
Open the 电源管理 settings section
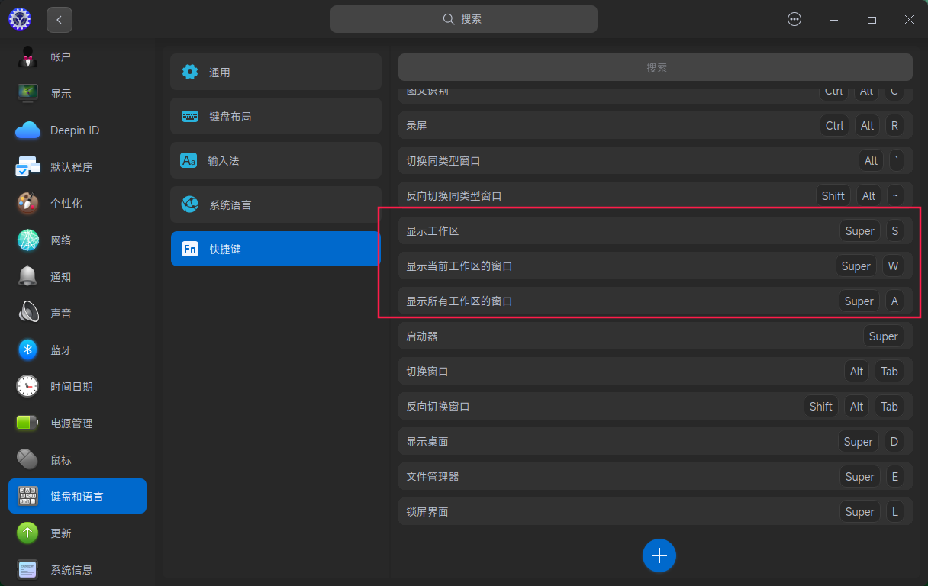click(76, 423)
